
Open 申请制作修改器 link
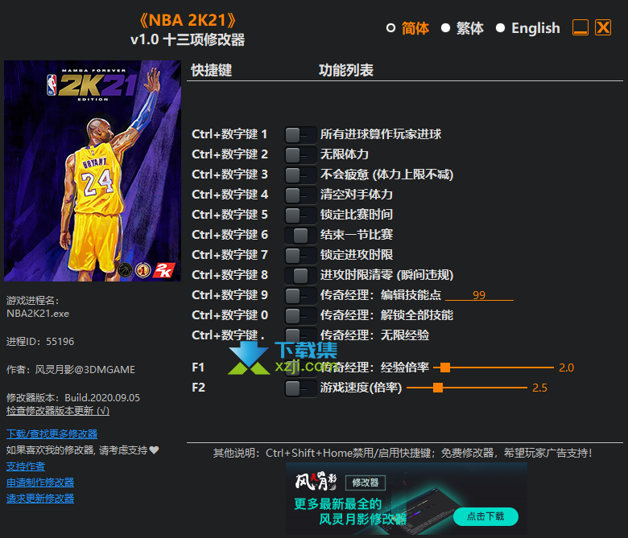click(x=40, y=483)
